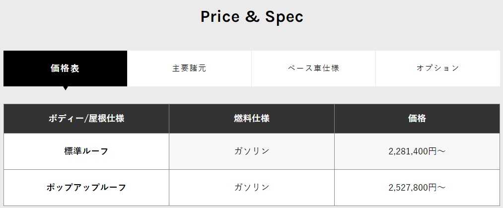The image size is (503, 208).
Task: Switch to the 主要諸元 tab
Action: tap(189, 69)
